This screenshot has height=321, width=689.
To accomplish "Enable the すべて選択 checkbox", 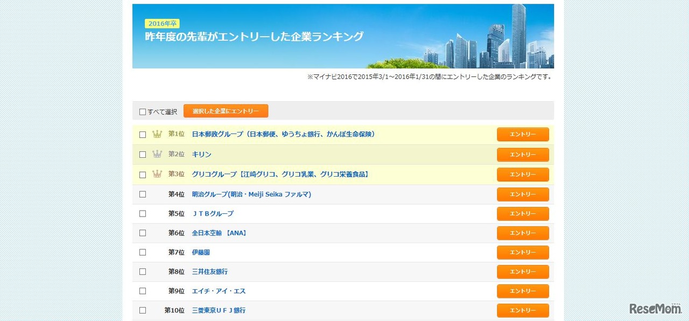I will (x=143, y=111).
